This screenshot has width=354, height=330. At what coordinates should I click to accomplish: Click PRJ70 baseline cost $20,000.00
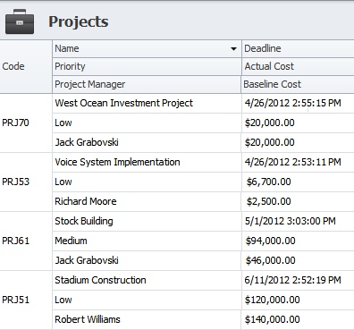(298, 142)
